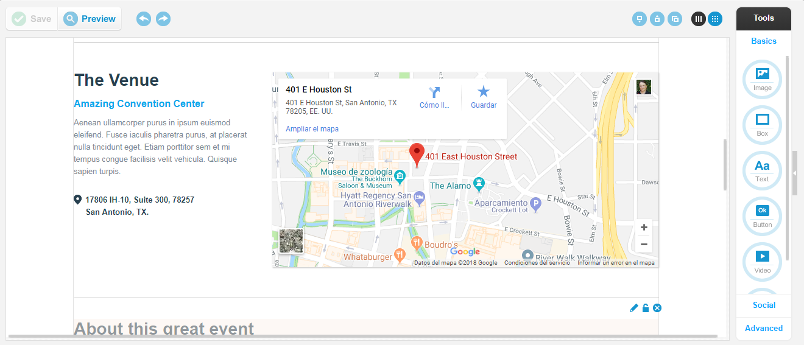Zoom in on the map
Image resolution: width=804 pixels, height=345 pixels.
[x=643, y=228]
